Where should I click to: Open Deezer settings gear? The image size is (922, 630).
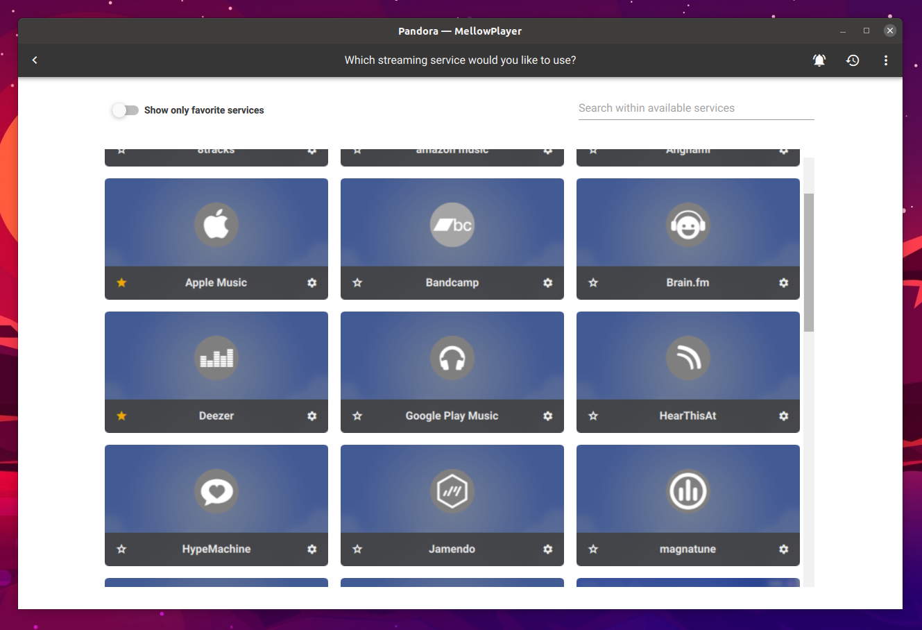click(312, 416)
